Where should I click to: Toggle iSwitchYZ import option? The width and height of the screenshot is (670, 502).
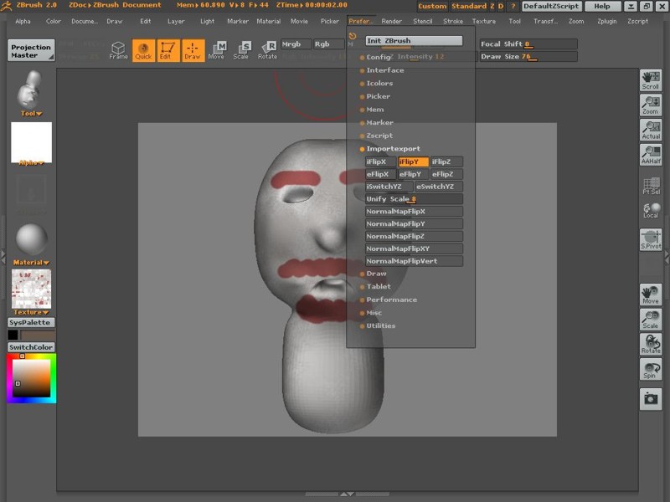pyautogui.click(x=389, y=187)
